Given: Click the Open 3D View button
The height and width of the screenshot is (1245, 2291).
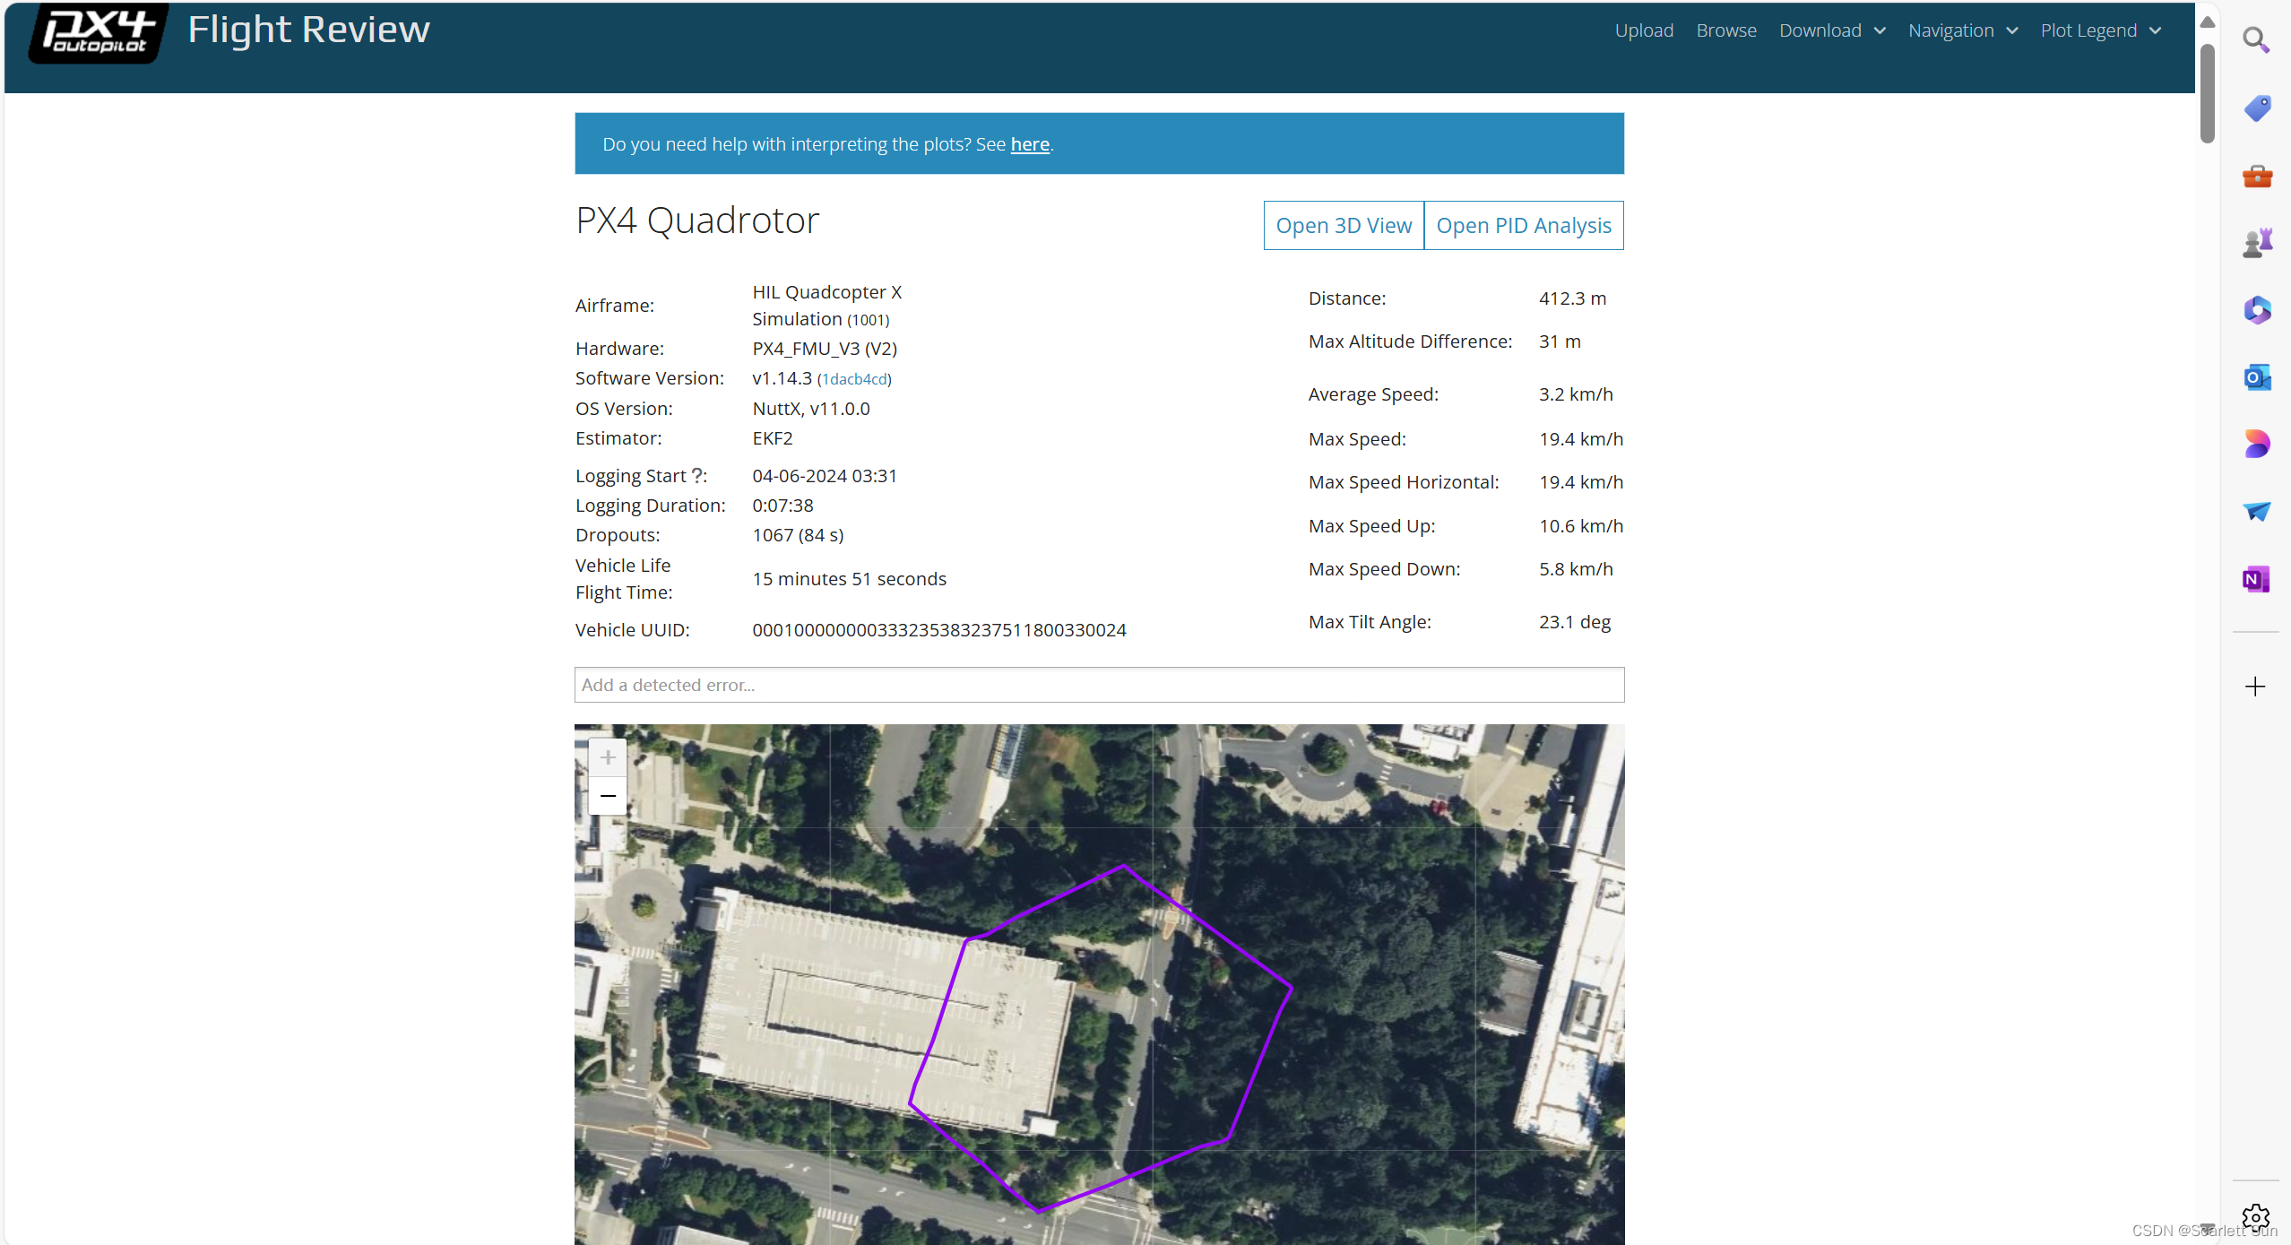Looking at the screenshot, I should coord(1343,226).
